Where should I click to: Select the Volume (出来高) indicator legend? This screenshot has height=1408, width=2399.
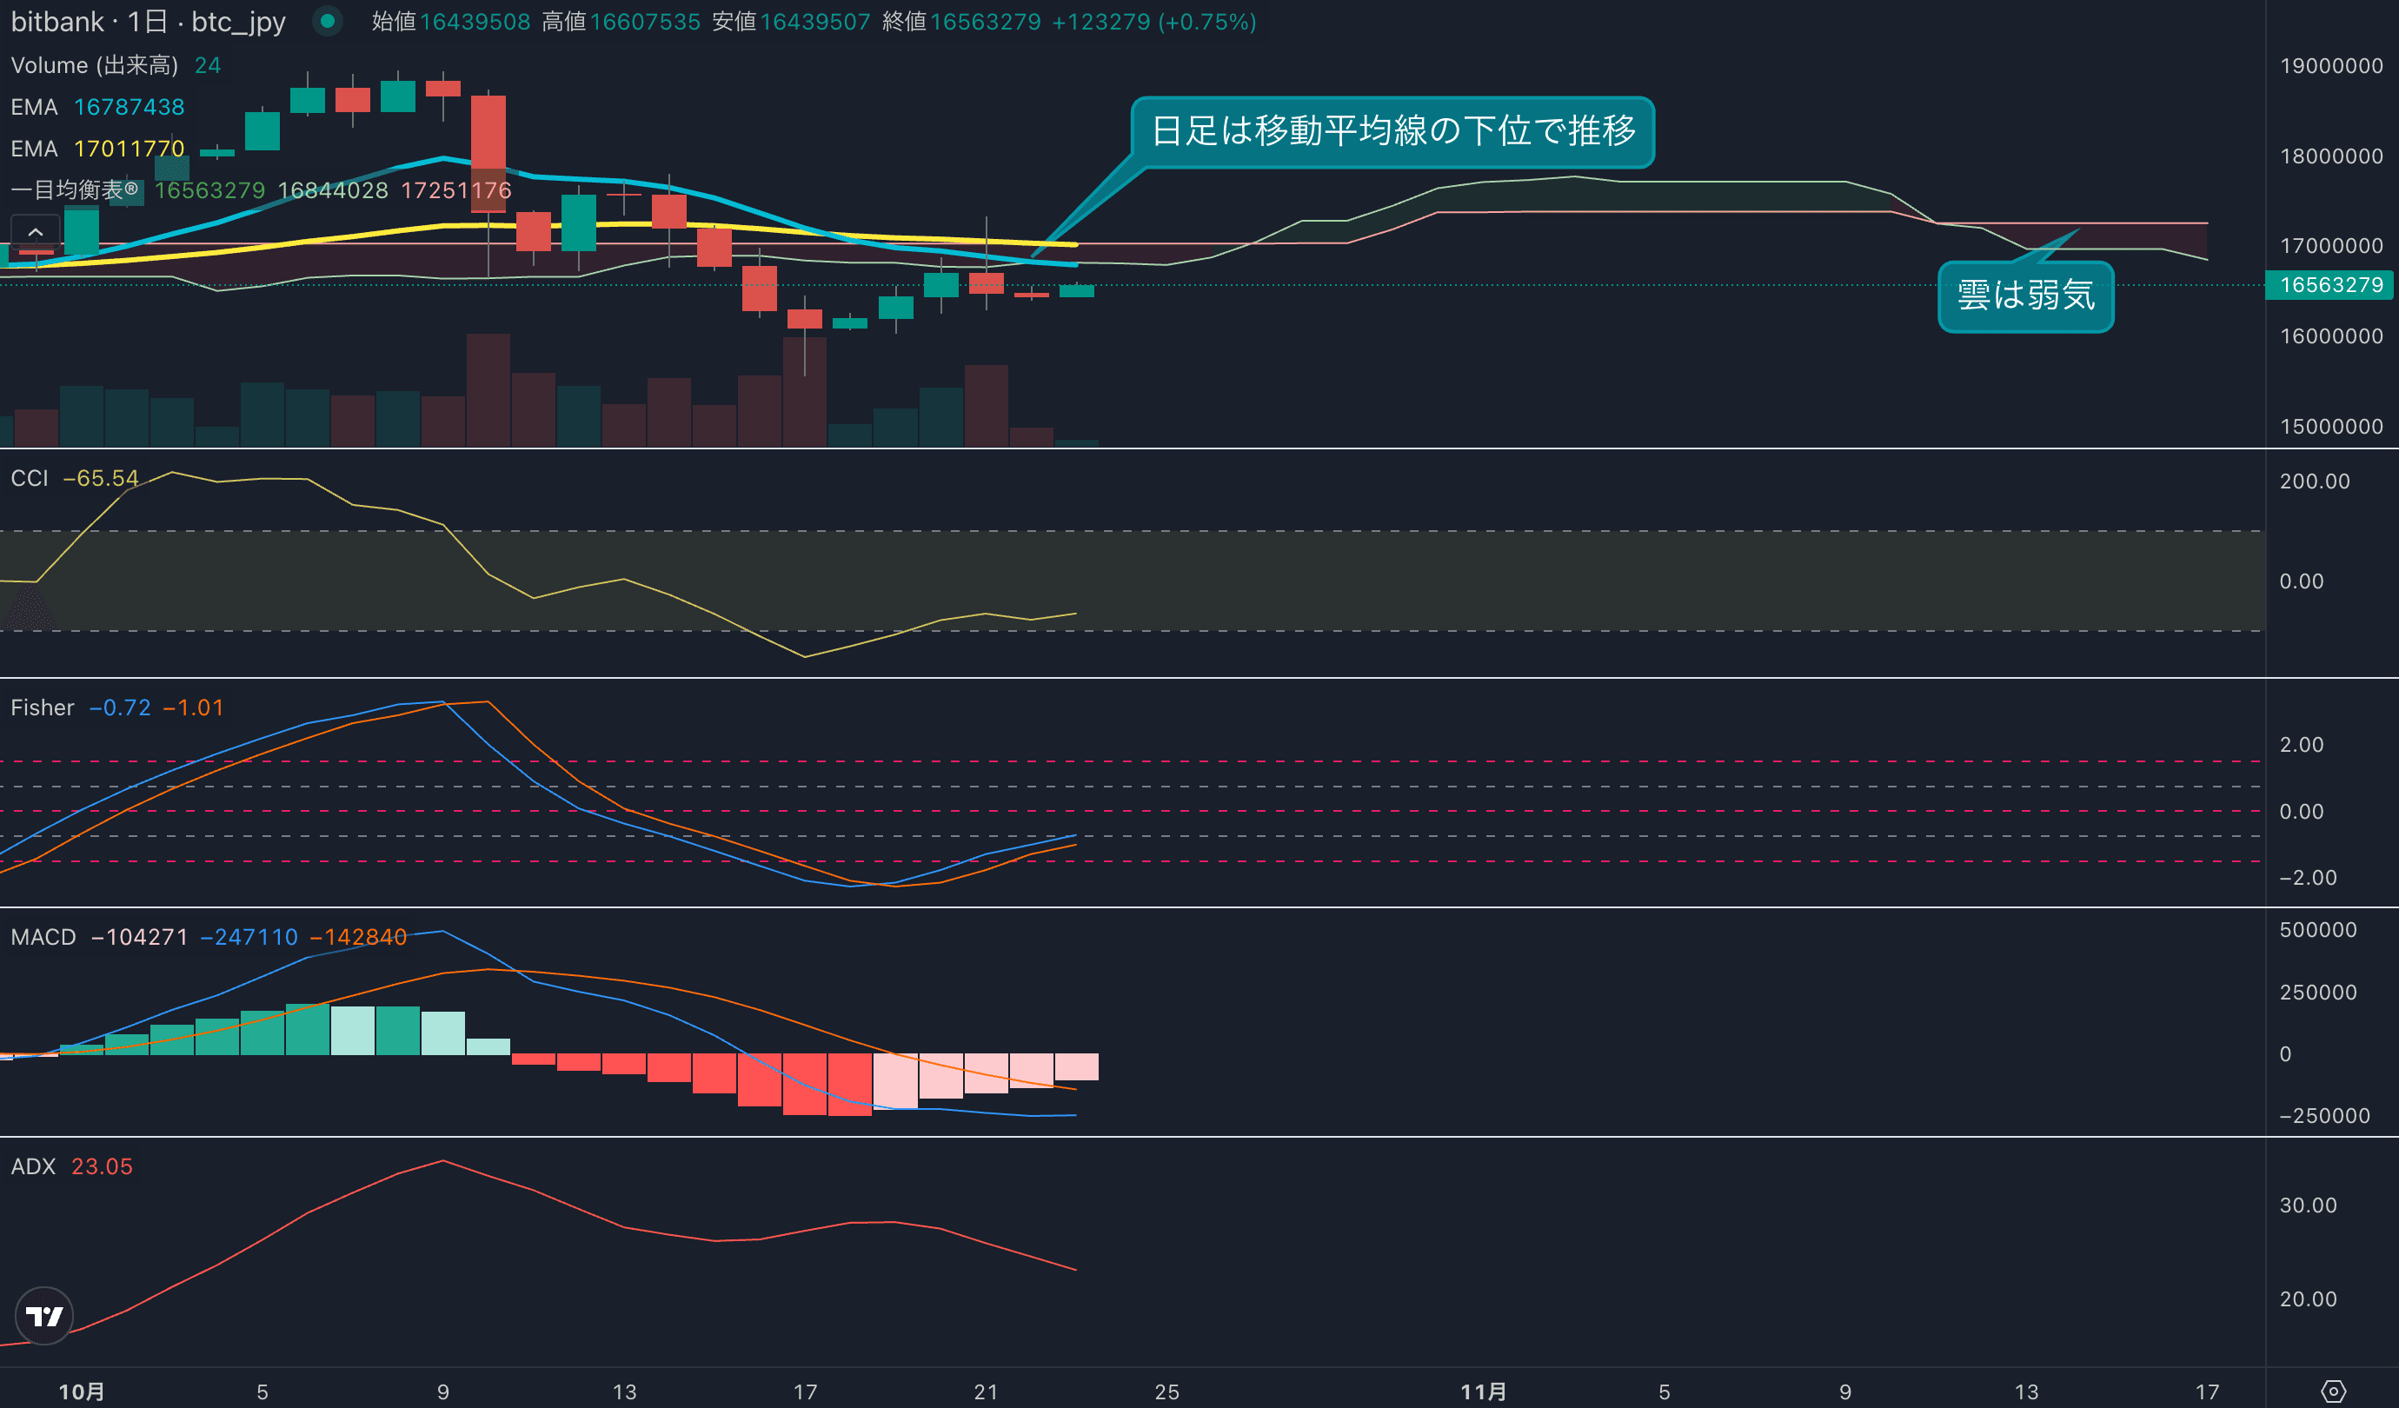pos(93,64)
